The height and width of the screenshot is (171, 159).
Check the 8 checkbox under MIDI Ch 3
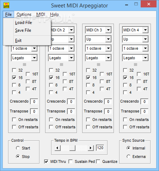(88, 85)
